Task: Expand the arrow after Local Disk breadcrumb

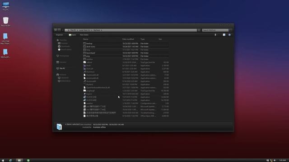Action: click(x=92, y=30)
